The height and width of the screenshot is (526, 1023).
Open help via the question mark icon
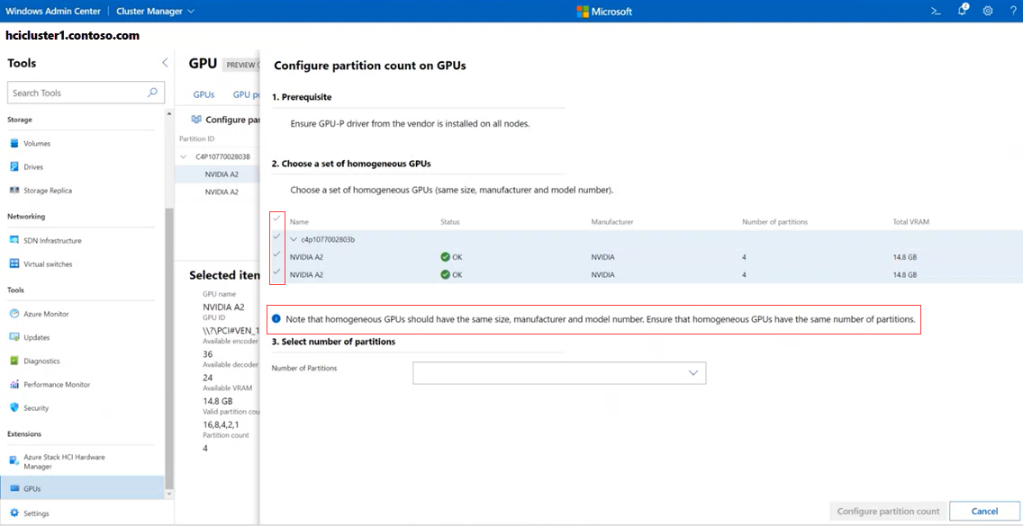[1012, 11]
